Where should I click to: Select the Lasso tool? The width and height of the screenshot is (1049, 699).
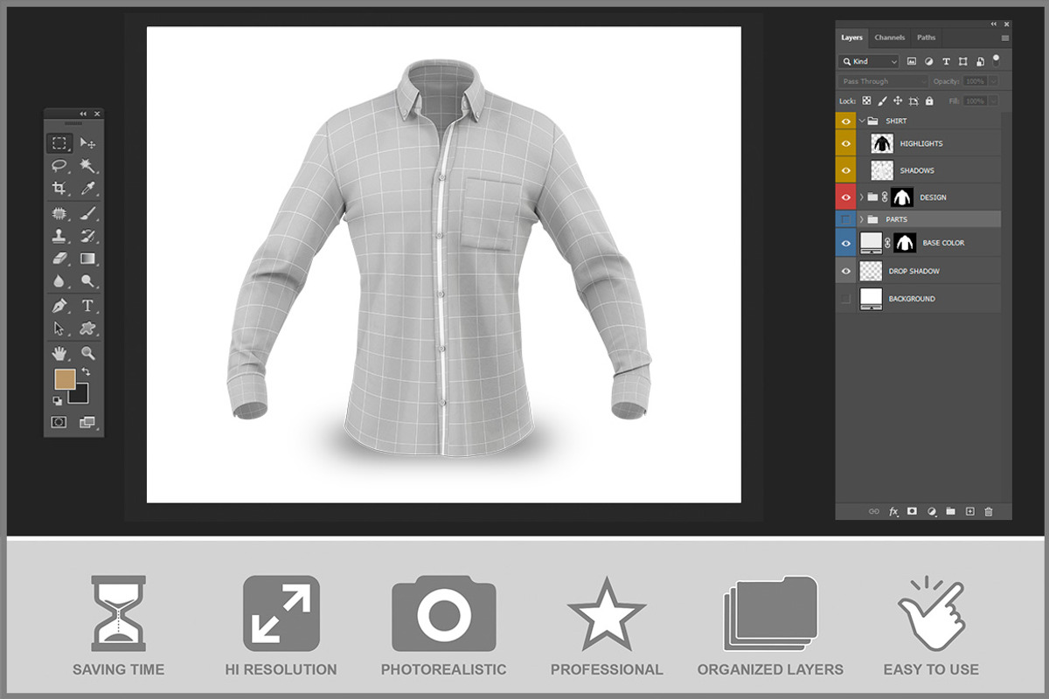[x=59, y=165]
